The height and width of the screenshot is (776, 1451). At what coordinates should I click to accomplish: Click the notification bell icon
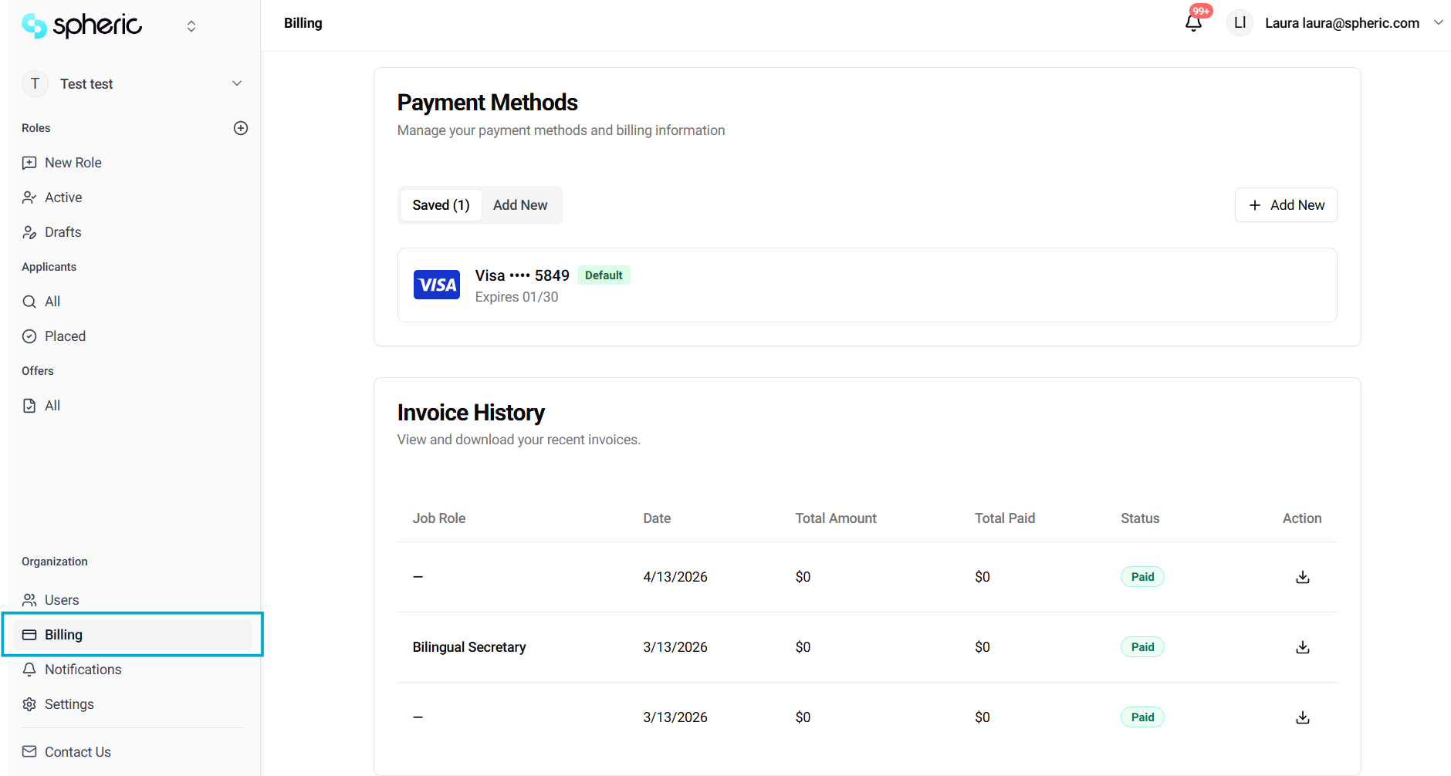pos(1193,22)
